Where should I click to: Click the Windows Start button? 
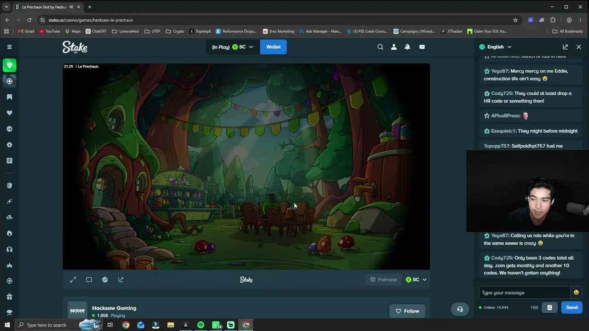pyautogui.click(x=7, y=325)
